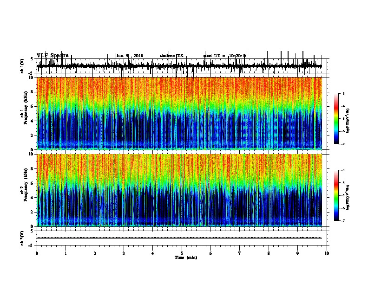This screenshot has height=284, width=368.
Task: Click the flat ch.3 voltage trace line
Action: pos(179,238)
